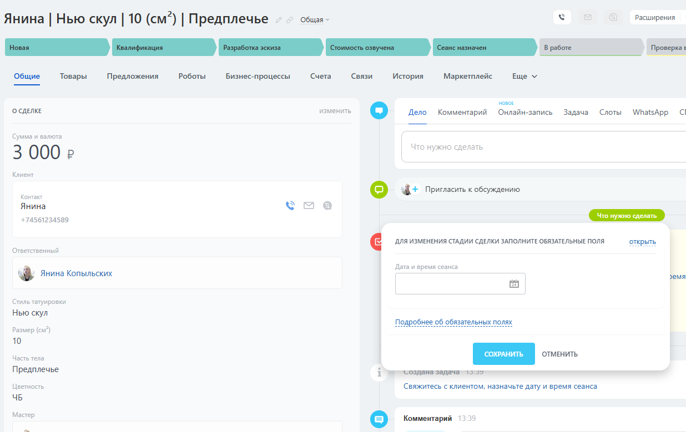Select the Комментарий tab in timeline
Image resolution: width=686 pixels, height=432 pixels.
pos(462,112)
